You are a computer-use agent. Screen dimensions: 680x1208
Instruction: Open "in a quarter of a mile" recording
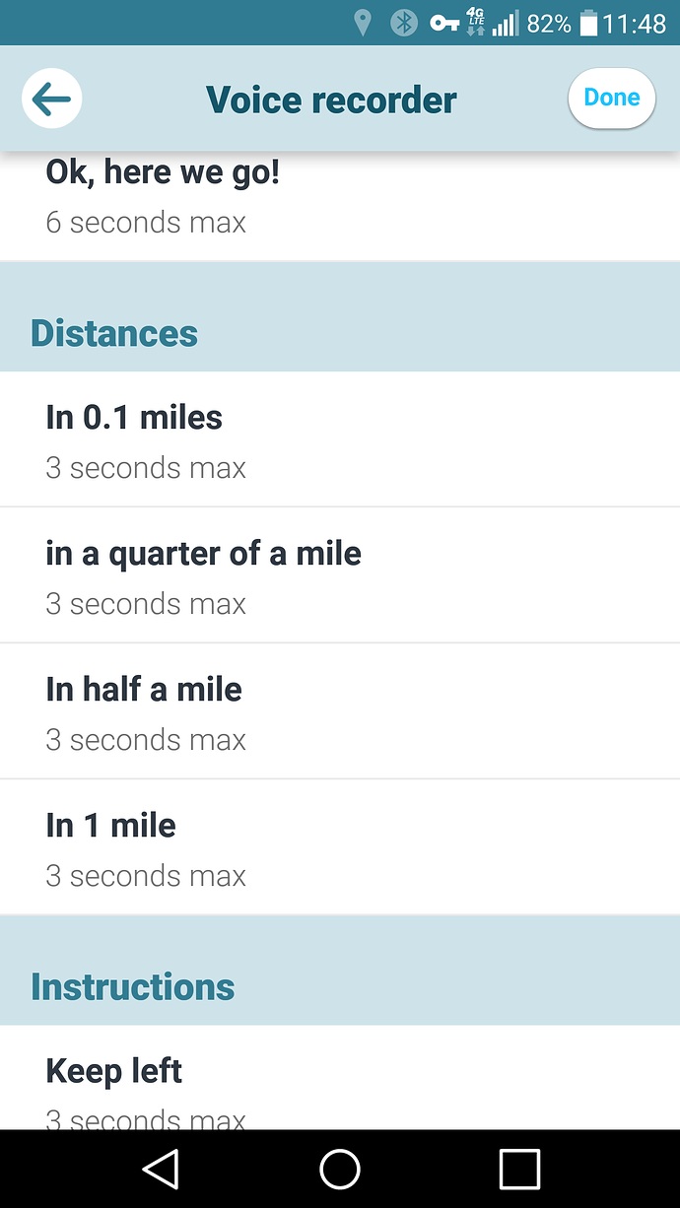point(340,575)
